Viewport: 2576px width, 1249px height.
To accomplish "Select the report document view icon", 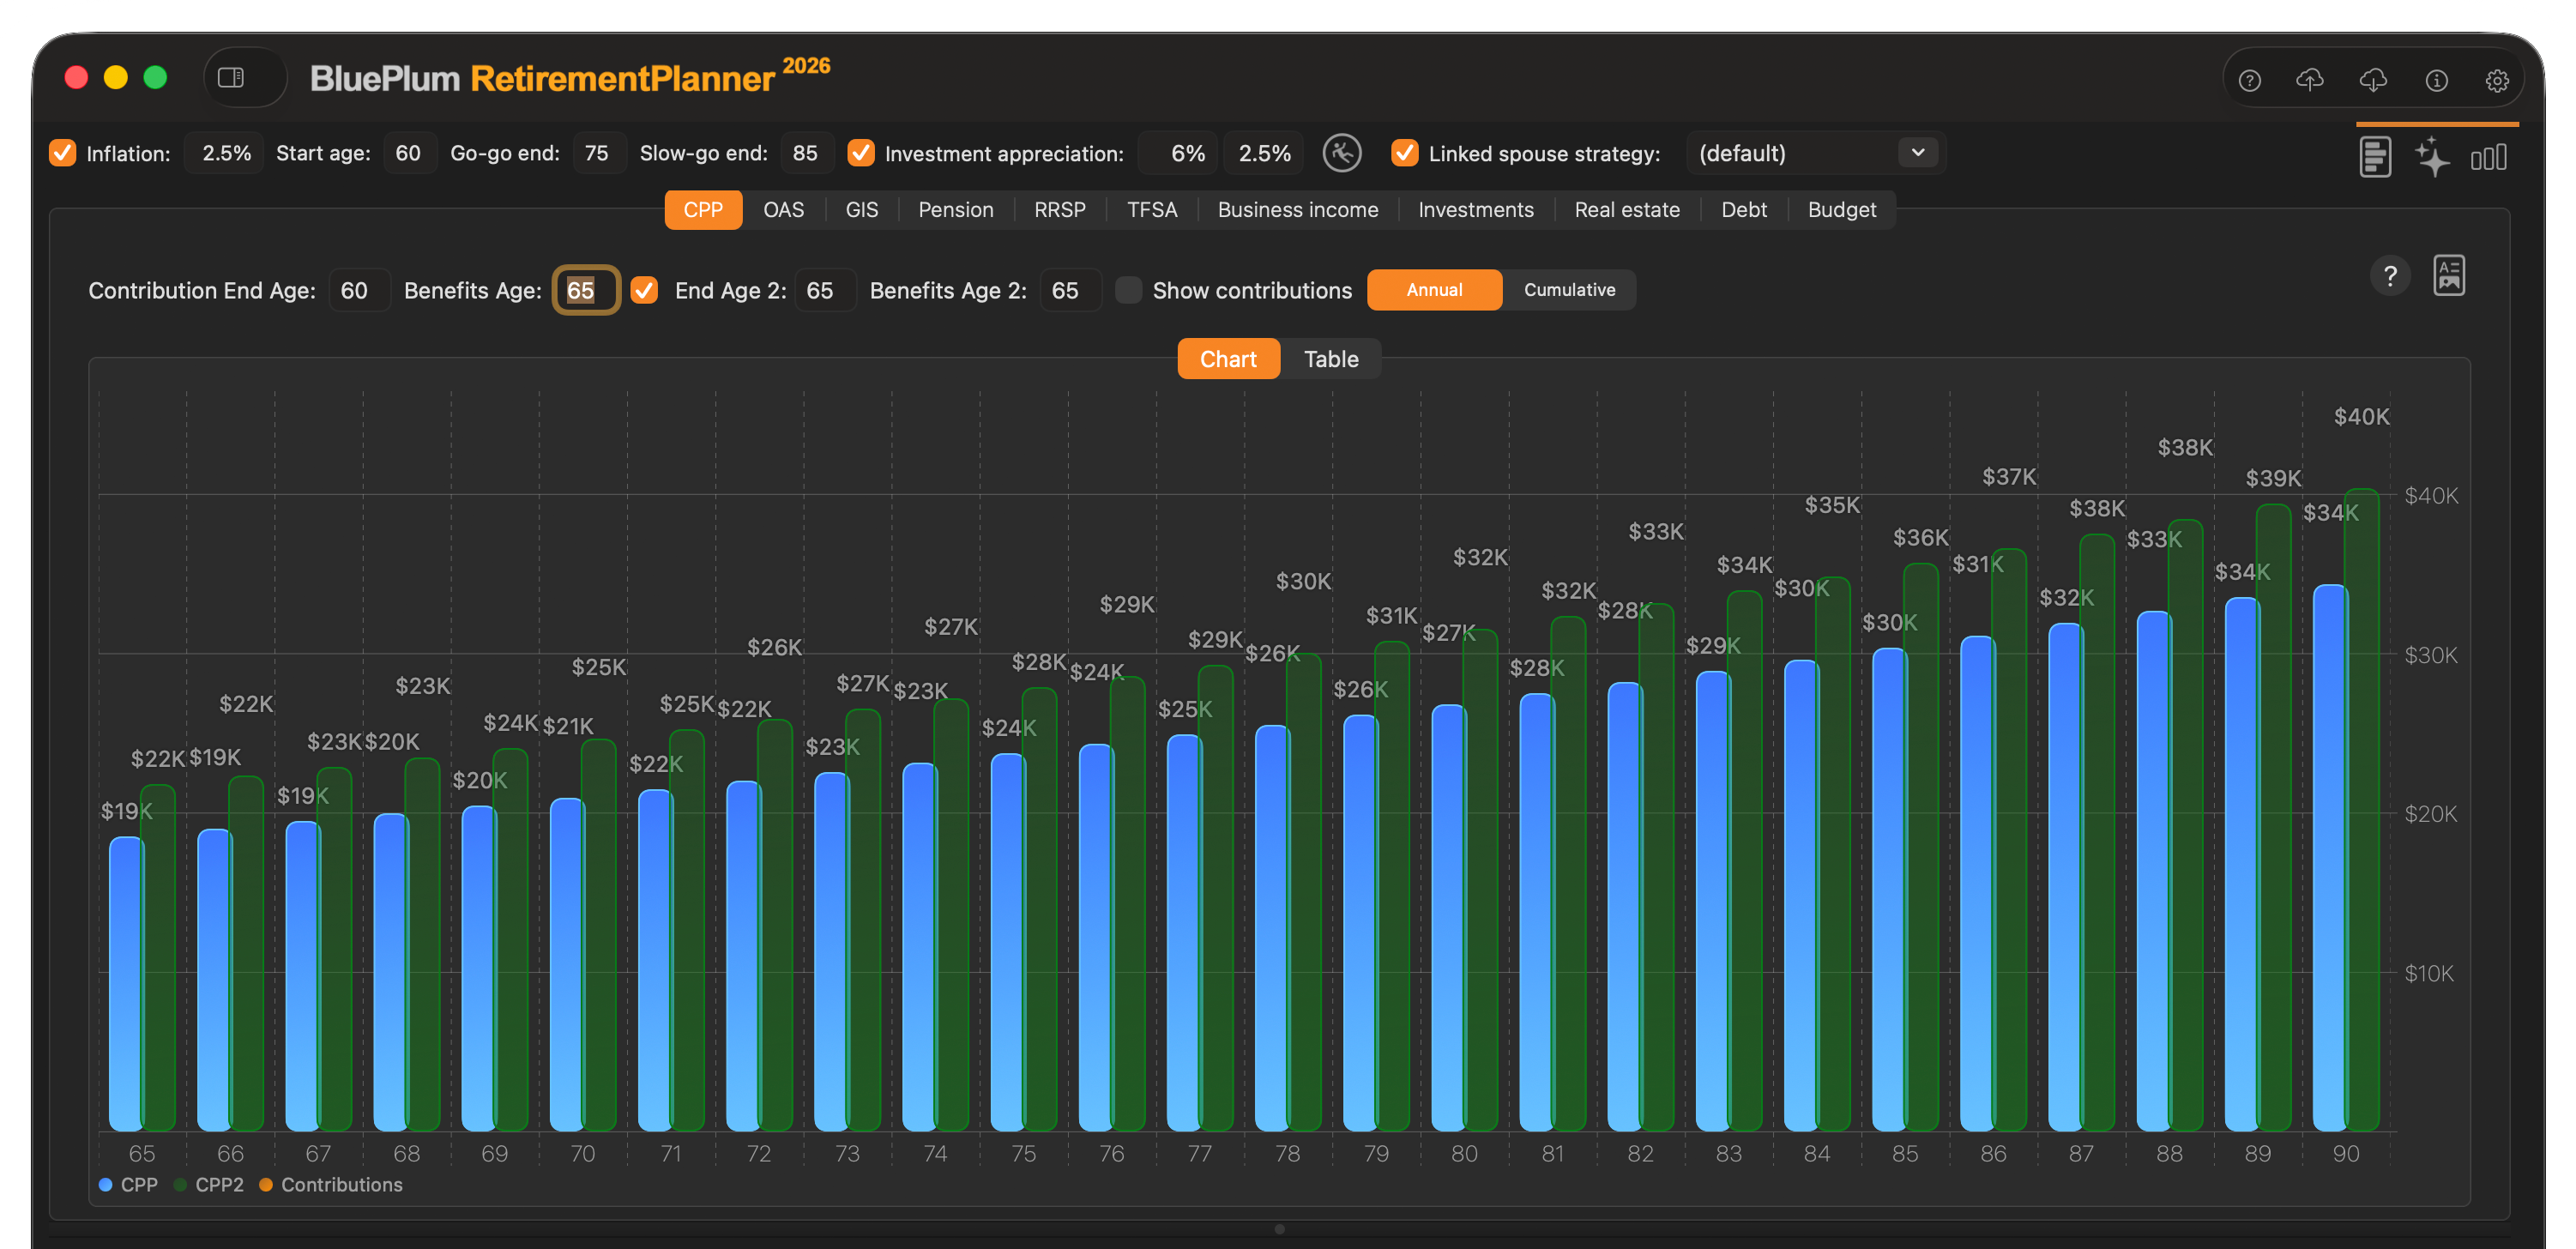I will click(x=2375, y=157).
